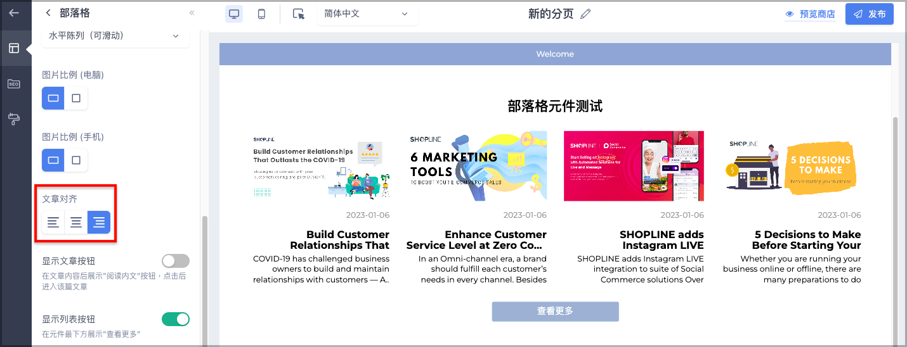This screenshot has height=347, width=907.
Task: Select rectangular image ratio for 电脑
Action: pos(53,98)
